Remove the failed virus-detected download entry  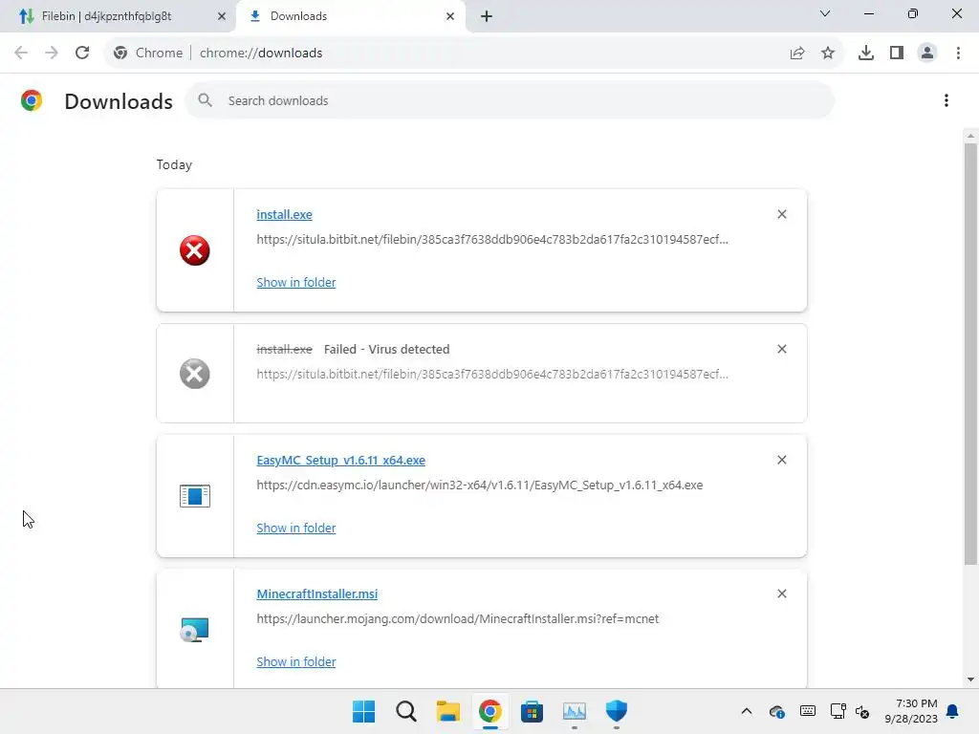pos(782,349)
